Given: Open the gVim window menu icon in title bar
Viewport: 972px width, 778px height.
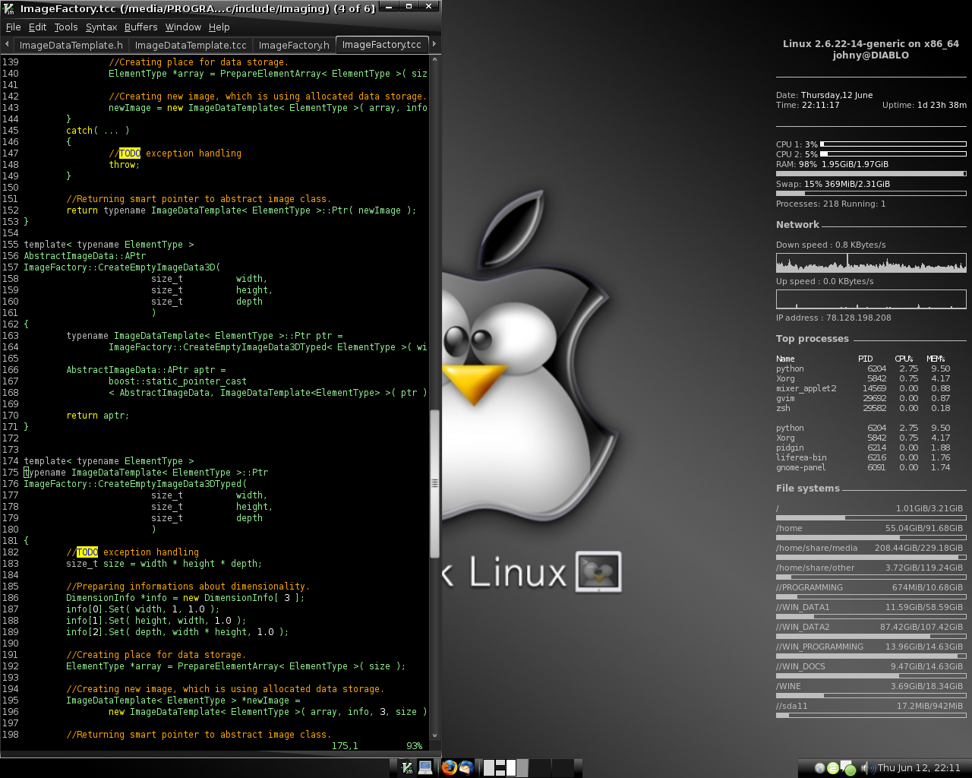Looking at the screenshot, I should click(8, 8).
